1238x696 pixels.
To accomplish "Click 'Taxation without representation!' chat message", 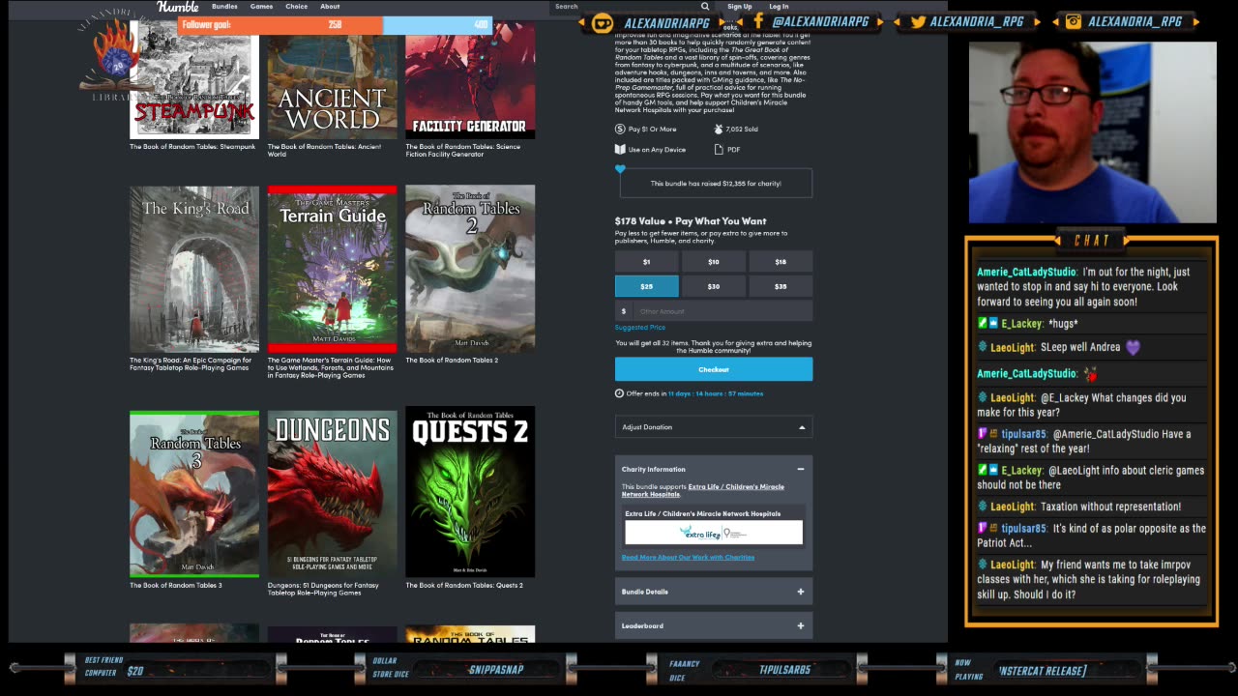I will tap(1080, 507).
